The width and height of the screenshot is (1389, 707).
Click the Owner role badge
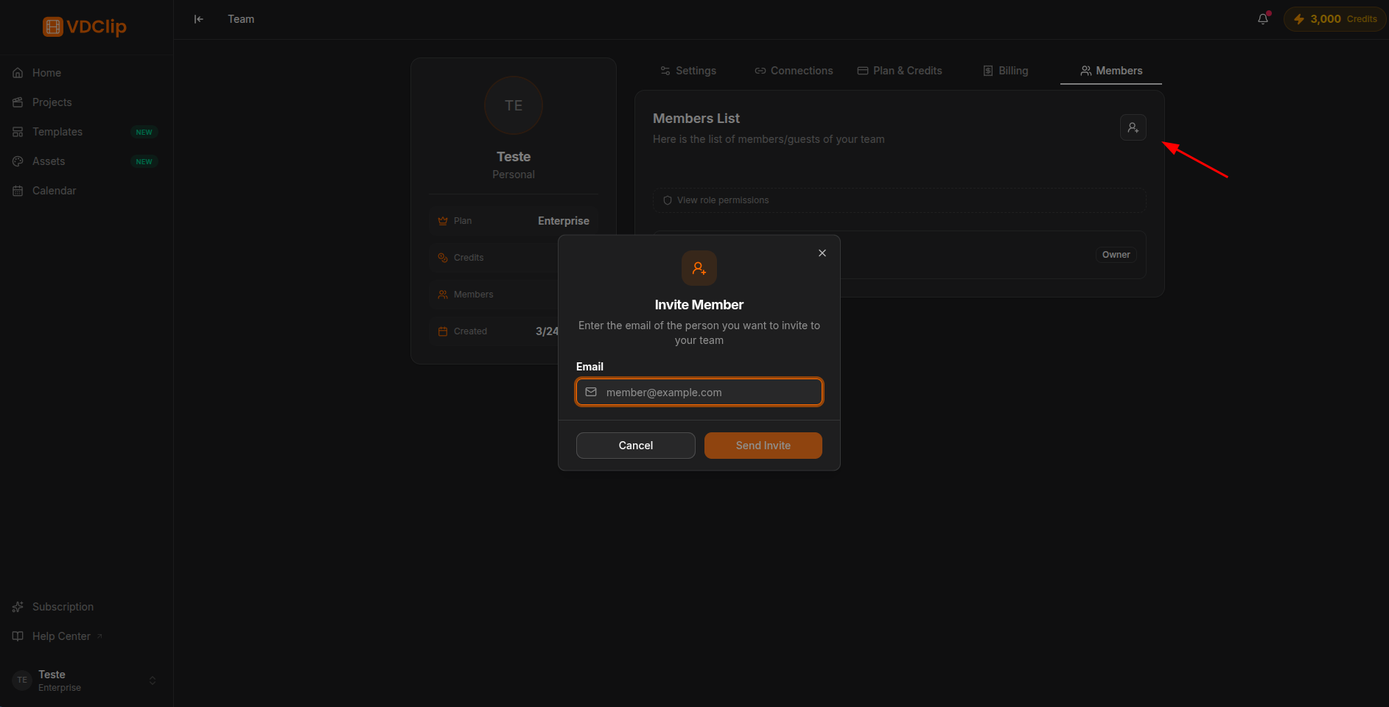coord(1116,255)
